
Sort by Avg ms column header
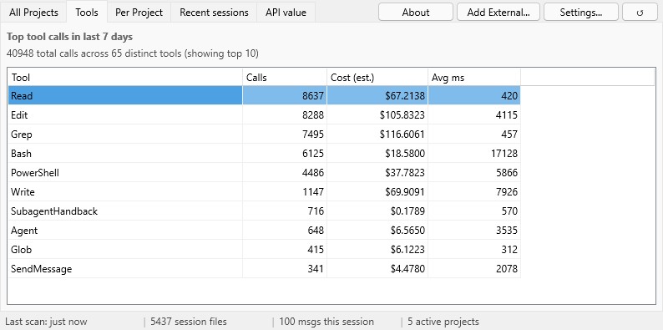point(474,78)
